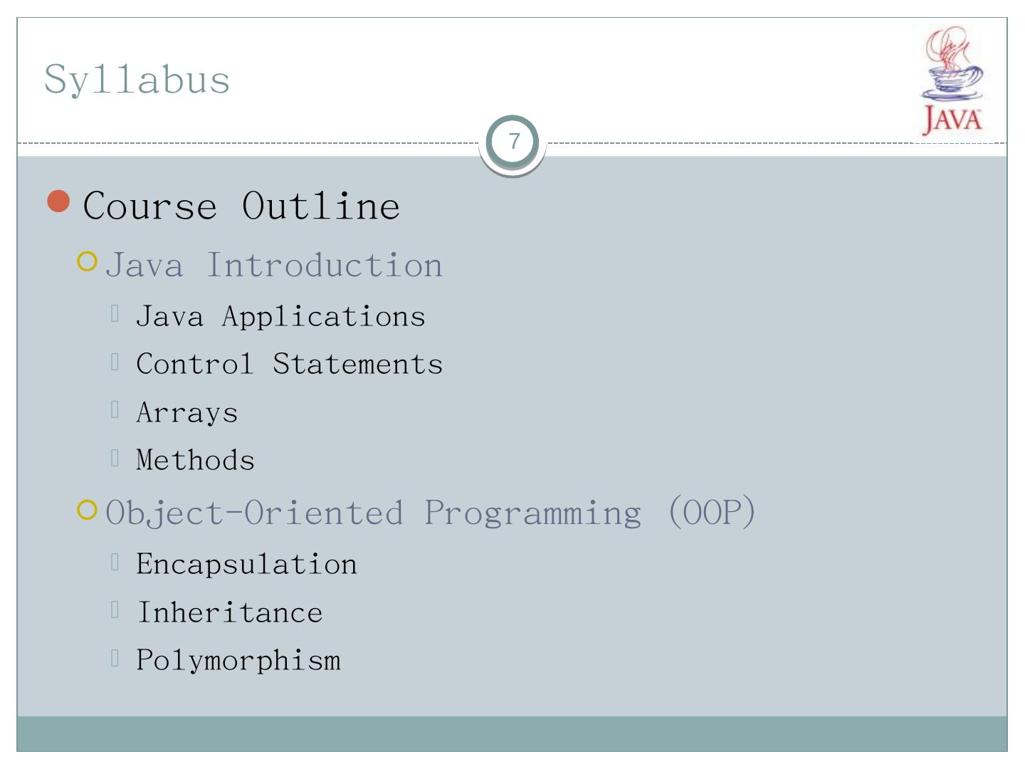Click the Inheritance list item
The height and width of the screenshot is (769, 1025).
click(229, 613)
